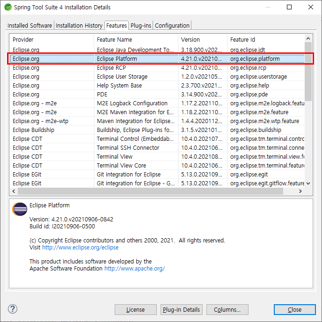The image size is (322, 322).
Task: Select the M2E Maven Integration row
Action: point(157,112)
